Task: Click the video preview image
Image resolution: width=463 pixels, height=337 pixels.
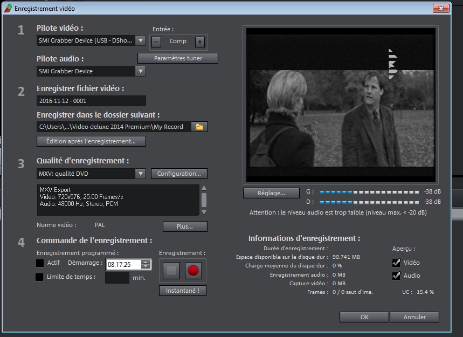Action: [341, 105]
